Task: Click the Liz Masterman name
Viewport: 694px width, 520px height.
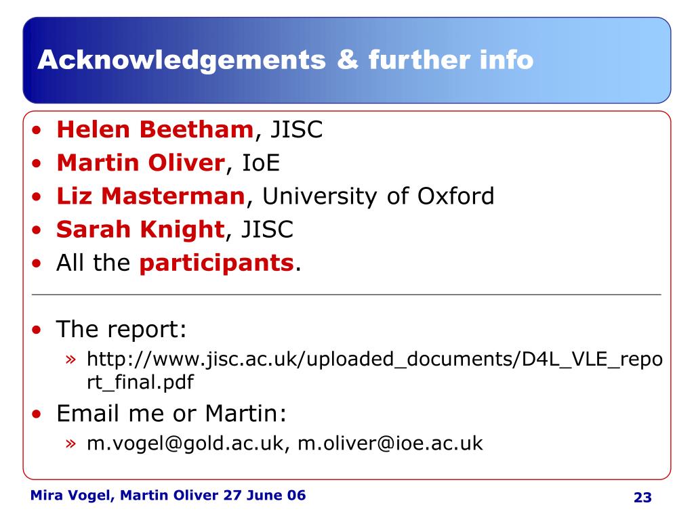Action: click(x=150, y=196)
